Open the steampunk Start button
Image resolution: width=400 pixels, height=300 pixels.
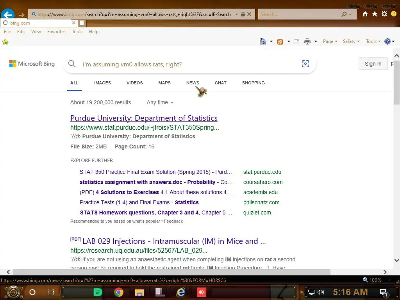click(13, 292)
